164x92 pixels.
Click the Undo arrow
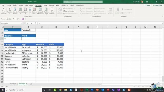(13, 19)
